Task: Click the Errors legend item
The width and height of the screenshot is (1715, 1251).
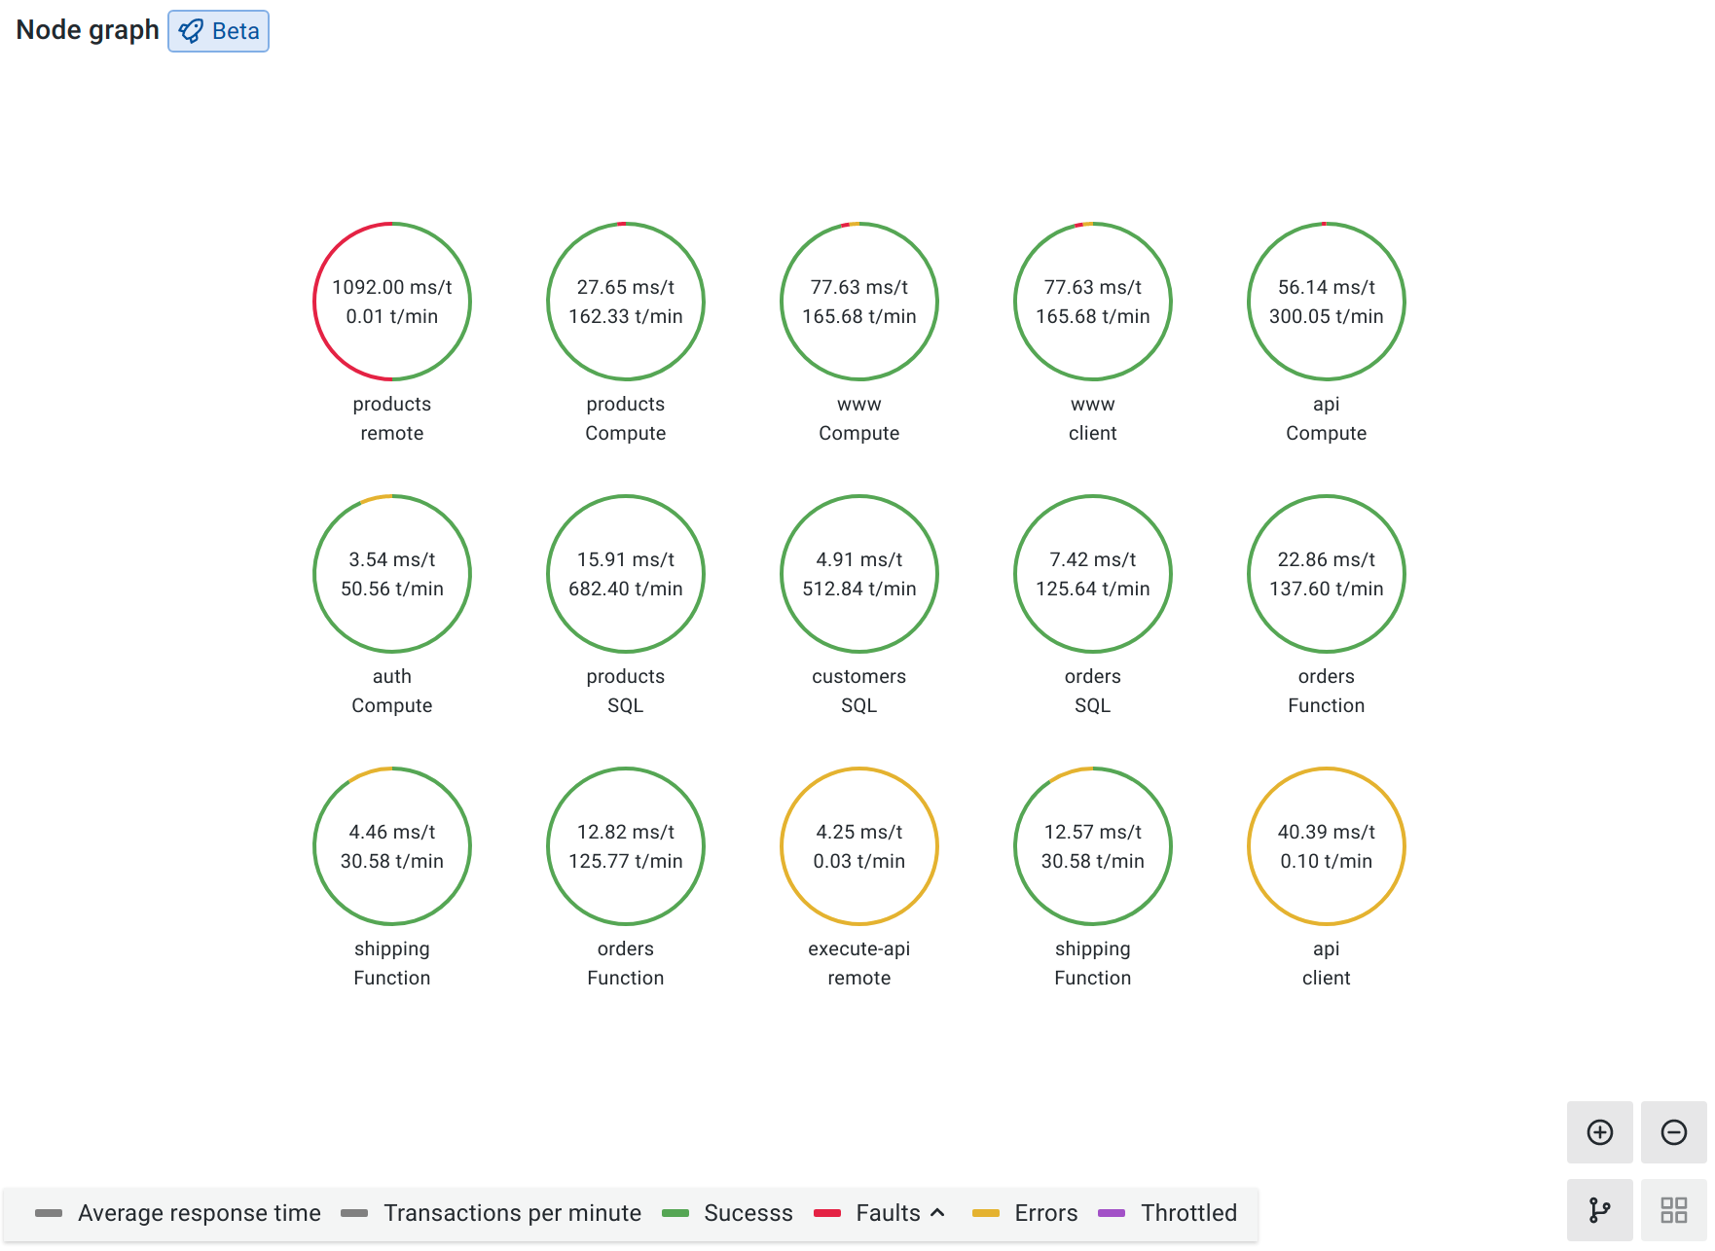Action: 1045,1213
